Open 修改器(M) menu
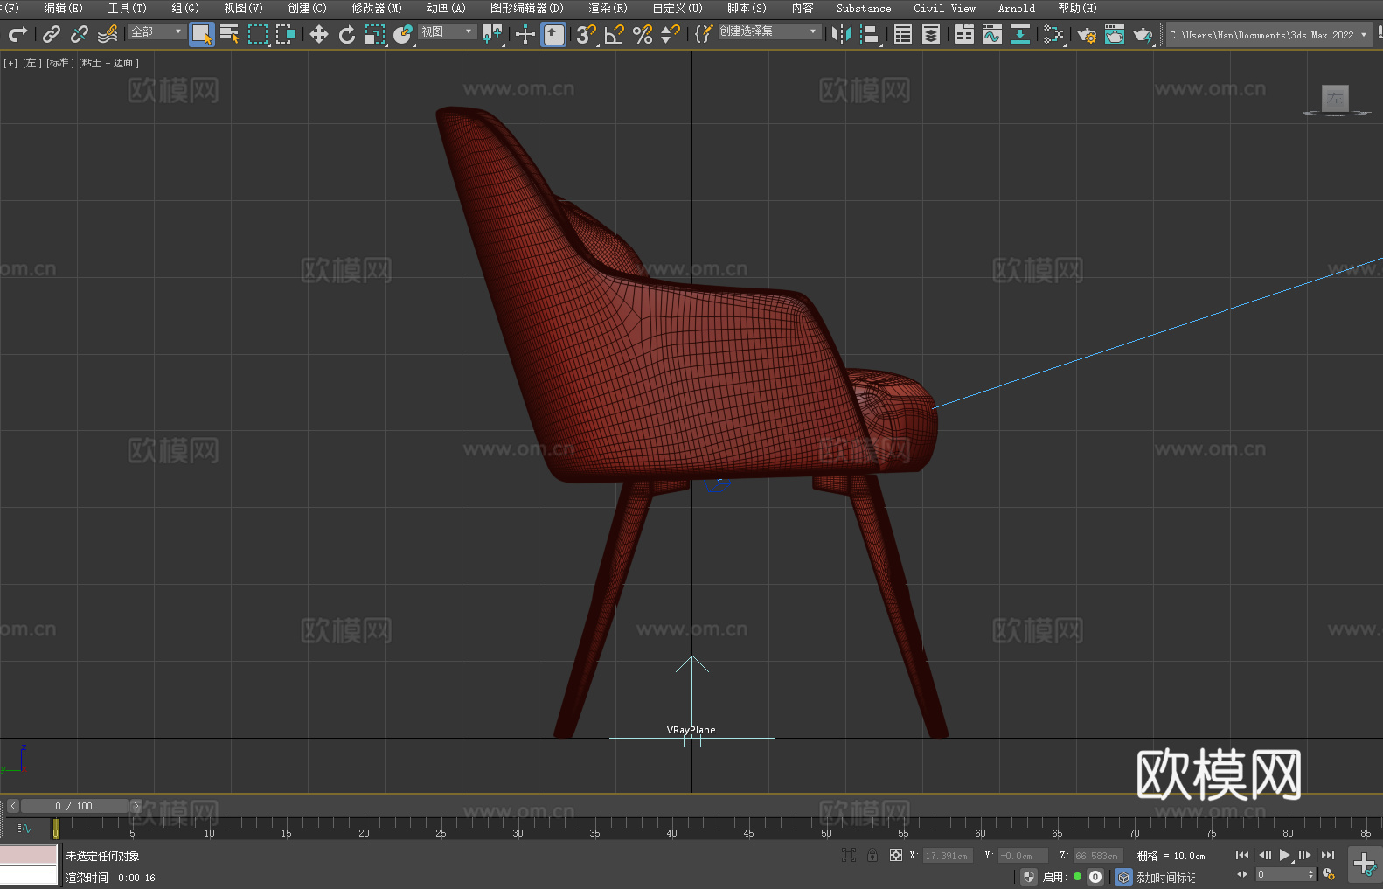Screen dimensions: 1383x889 point(377,8)
